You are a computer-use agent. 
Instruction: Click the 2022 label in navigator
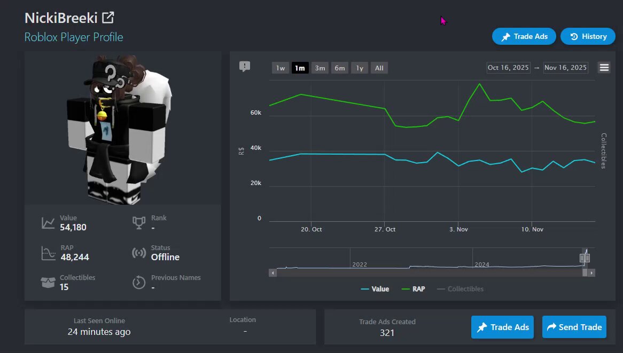360,264
